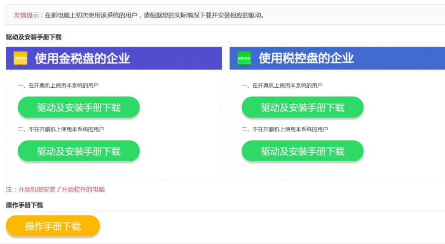Click the 操作手册下载 section heading
This screenshot has width=445, height=244.
24,205
